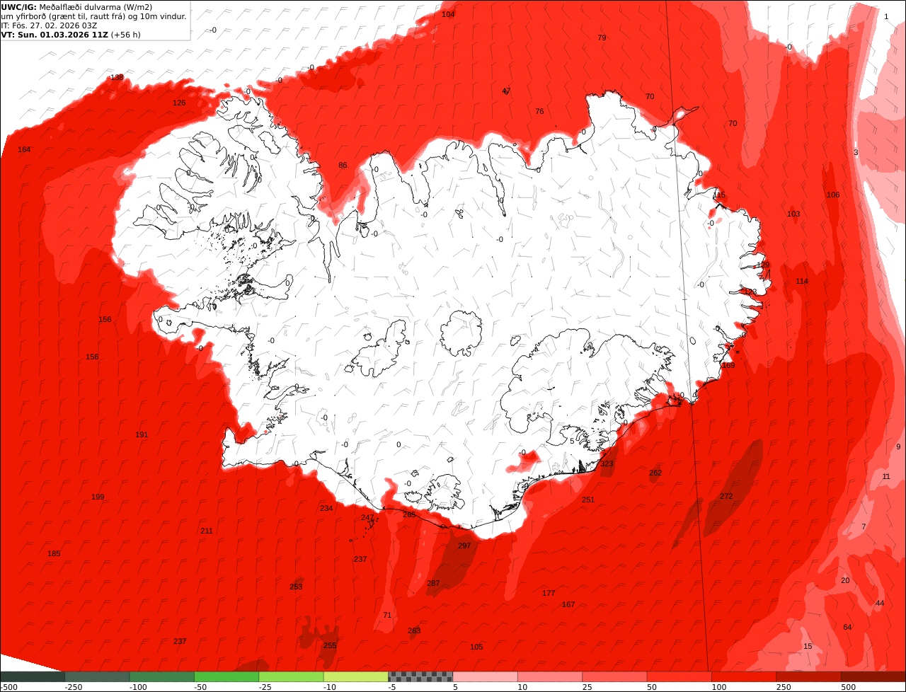Click the init time 'IT: Fös. 27. 02. 2026 03Z'

(50, 25)
